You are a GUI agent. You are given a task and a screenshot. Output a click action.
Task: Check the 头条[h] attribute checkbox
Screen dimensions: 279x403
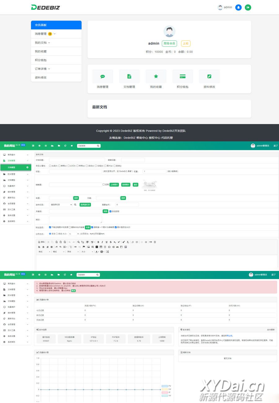tap(50, 166)
